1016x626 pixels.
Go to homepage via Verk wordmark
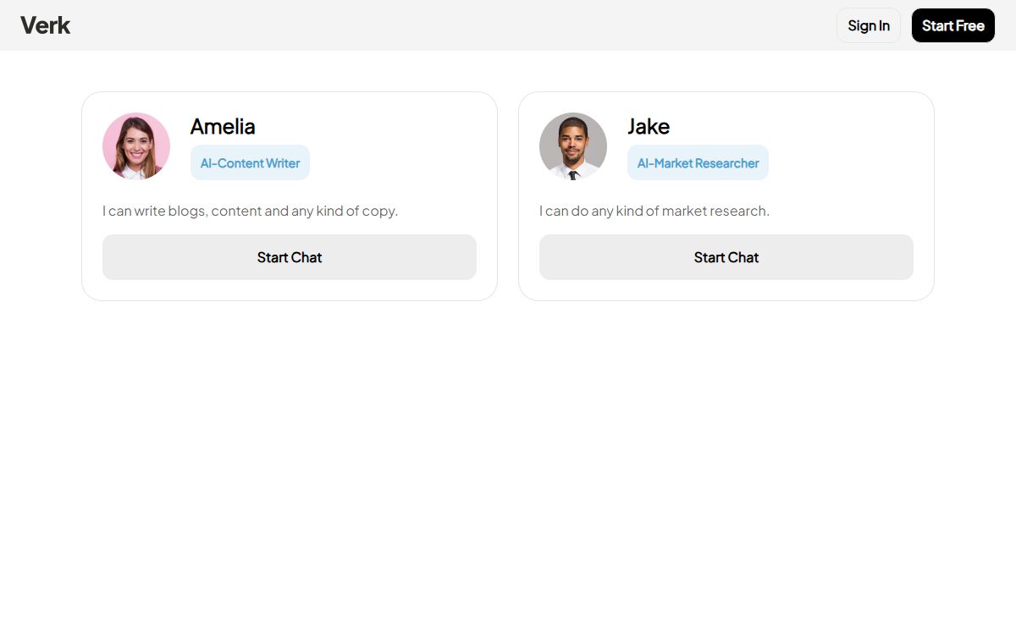(x=45, y=25)
